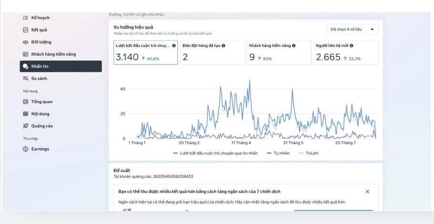The width and height of the screenshot is (434, 224).
Task: Select the Khách hàng tiềm năng metric tile
Action: coord(279,52)
